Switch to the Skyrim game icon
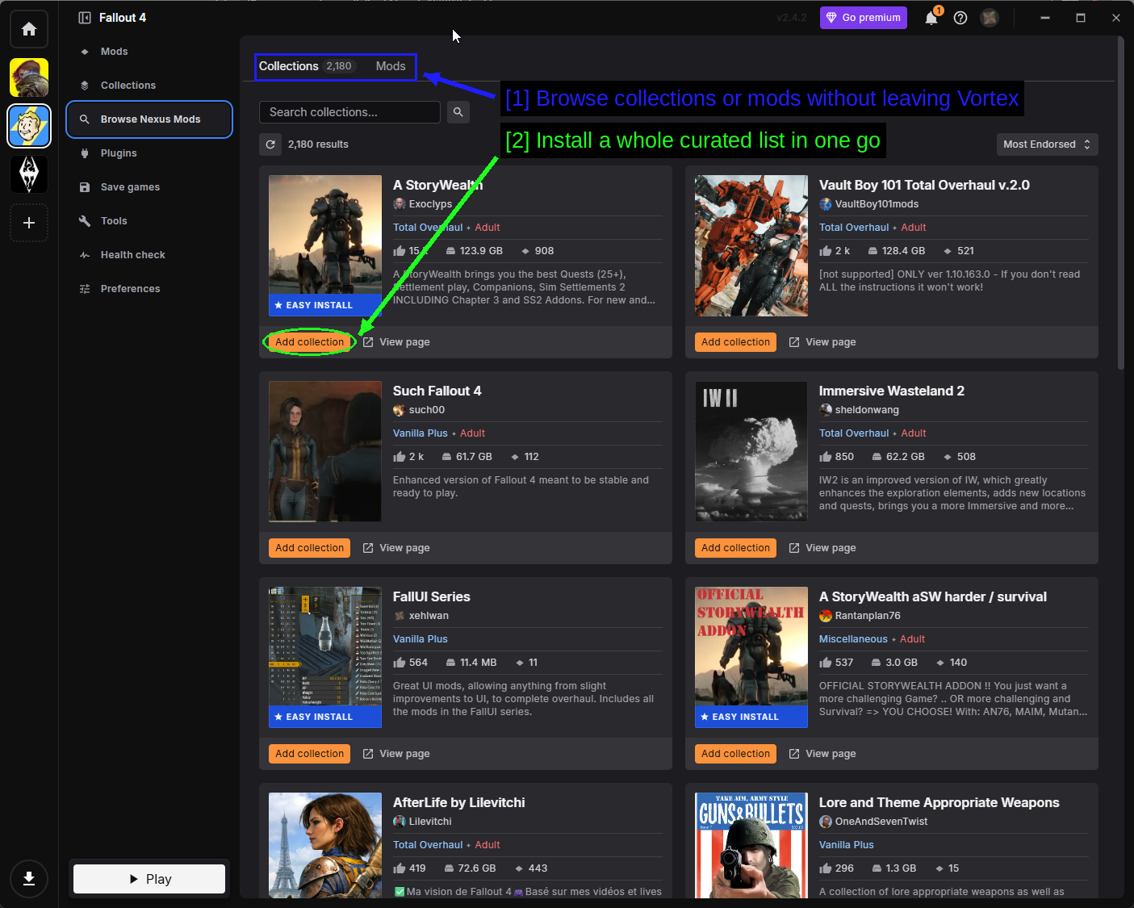Screen dimensions: 1134x908 pos(29,174)
